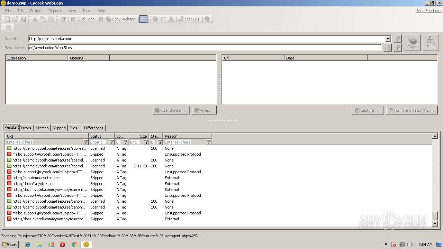Open the Size column filter funnel
The height and width of the screenshot is (249, 443).
(x=146, y=142)
